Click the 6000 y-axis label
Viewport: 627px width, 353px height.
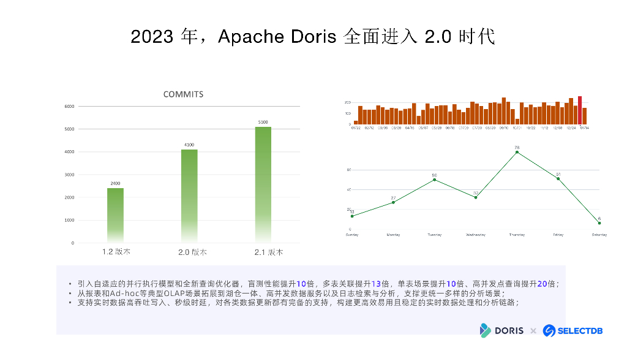[69, 107]
